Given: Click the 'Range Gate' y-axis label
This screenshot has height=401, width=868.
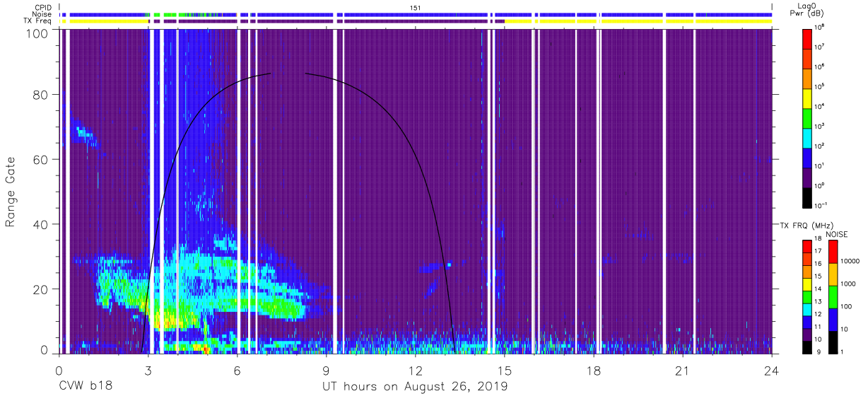Looking at the screenshot, I should [x=11, y=190].
